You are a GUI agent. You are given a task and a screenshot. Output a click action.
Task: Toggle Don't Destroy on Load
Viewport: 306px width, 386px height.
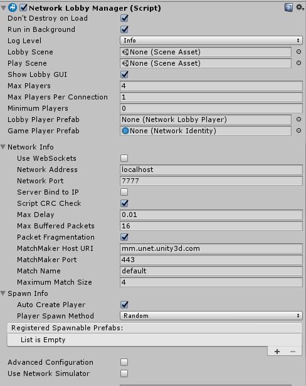124,18
